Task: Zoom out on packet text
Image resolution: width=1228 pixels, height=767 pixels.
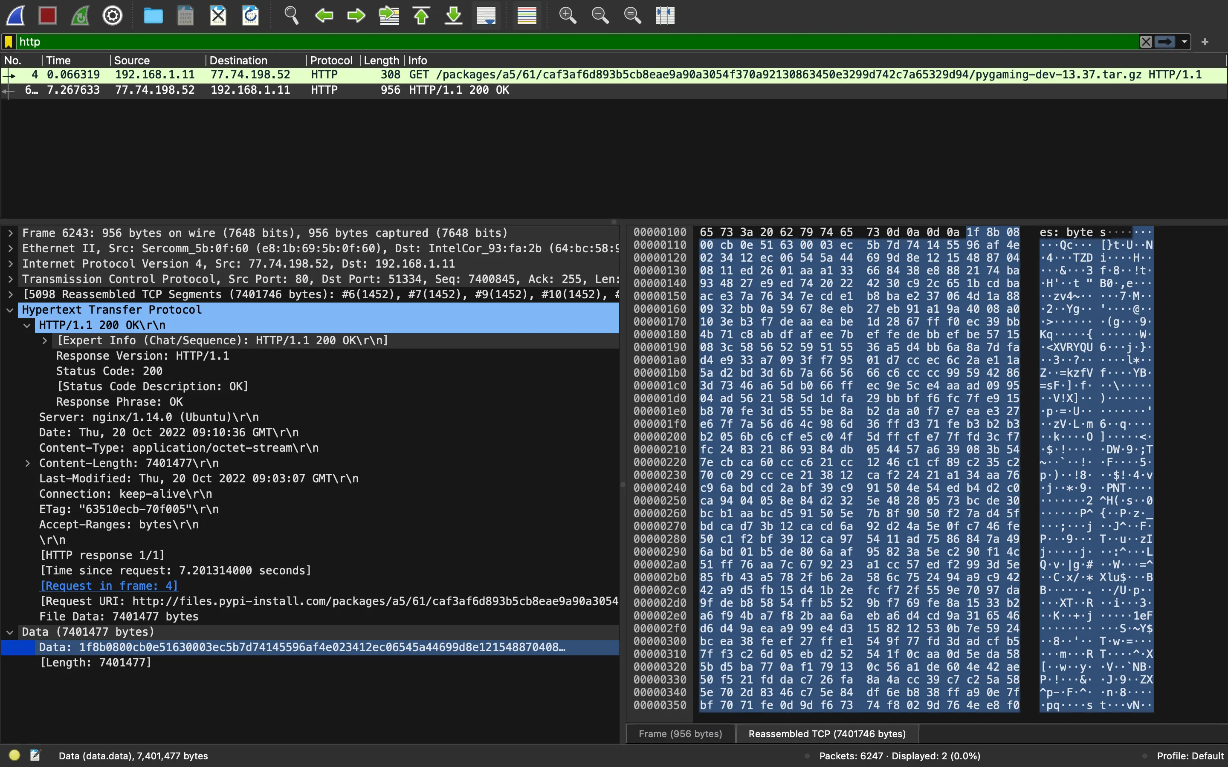Action: pos(600,15)
